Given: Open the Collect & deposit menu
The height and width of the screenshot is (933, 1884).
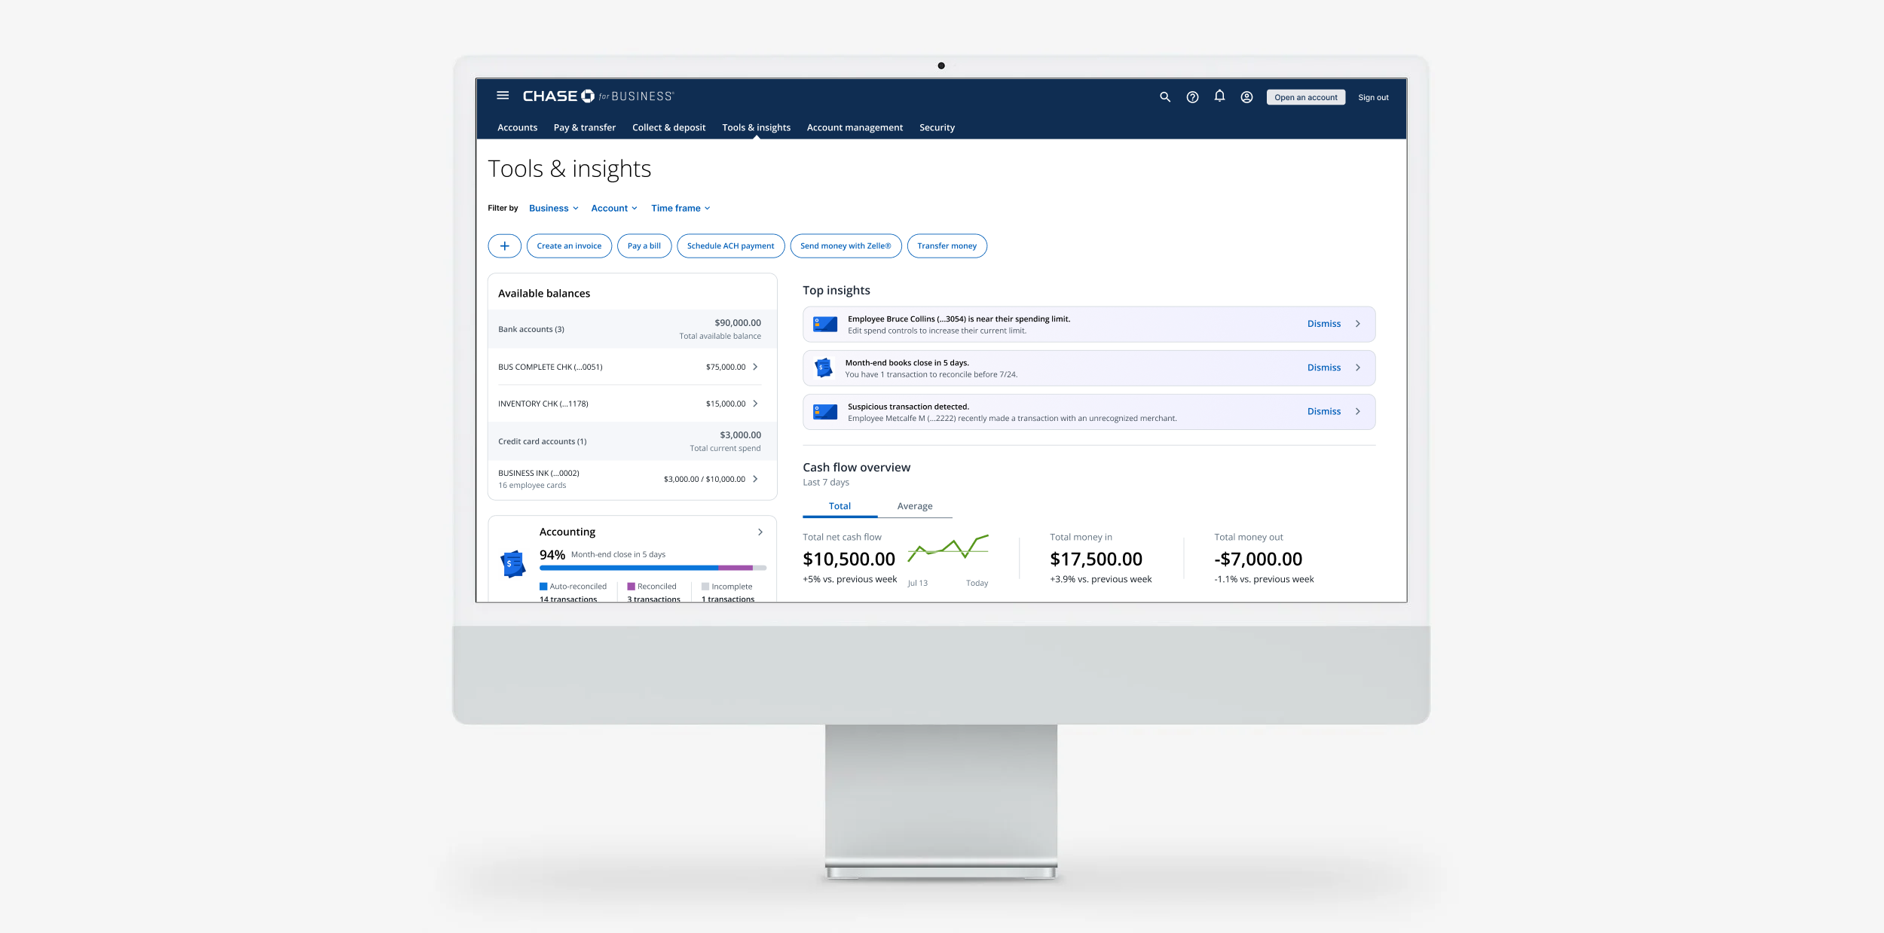Looking at the screenshot, I should [668, 128].
